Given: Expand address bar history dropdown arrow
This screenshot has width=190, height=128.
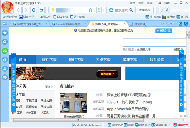Looking at the screenshot, I should (x=95, y=10).
